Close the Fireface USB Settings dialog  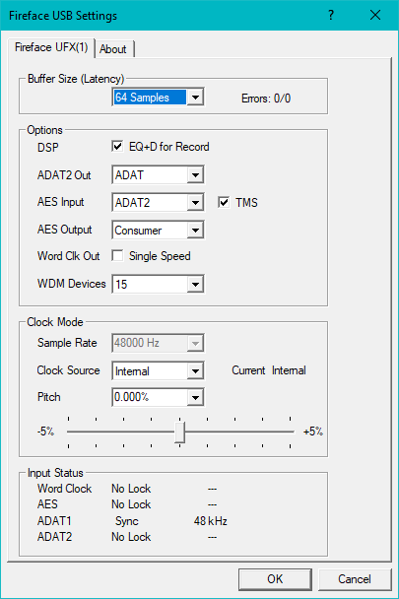click(375, 16)
